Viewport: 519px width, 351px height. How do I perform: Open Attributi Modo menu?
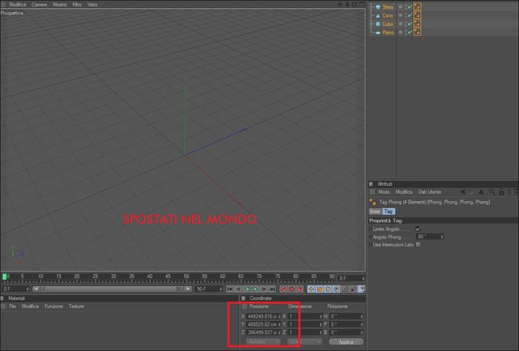click(x=384, y=192)
